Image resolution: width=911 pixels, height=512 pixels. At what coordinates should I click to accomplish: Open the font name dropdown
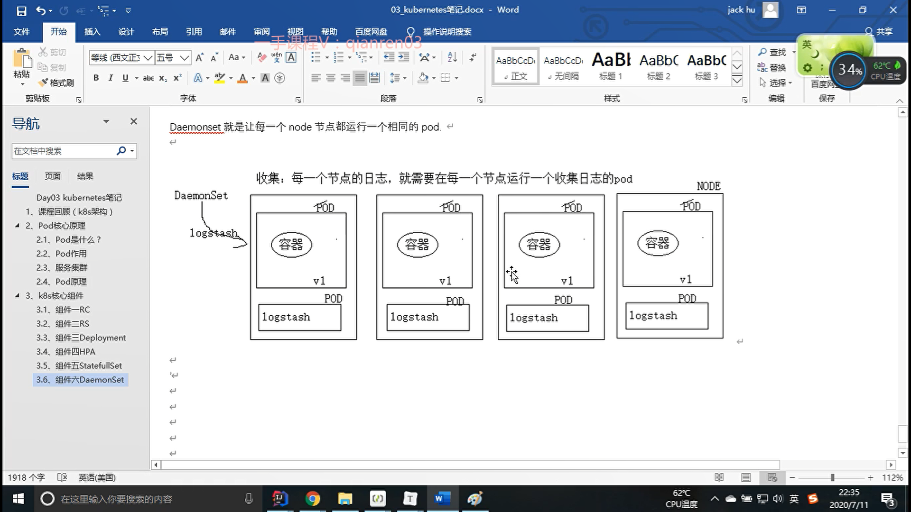coord(148,58)
